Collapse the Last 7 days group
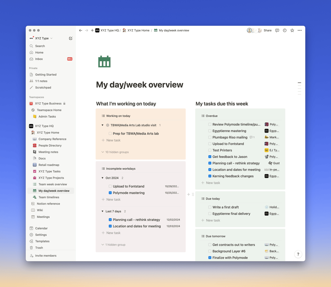Screen dimensions: 331x287 pyautogui.click(x=102, y=211)
